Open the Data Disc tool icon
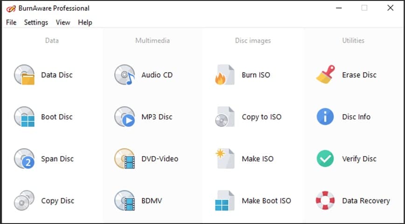This screenshot has width=405, height=224. (24, 75)
